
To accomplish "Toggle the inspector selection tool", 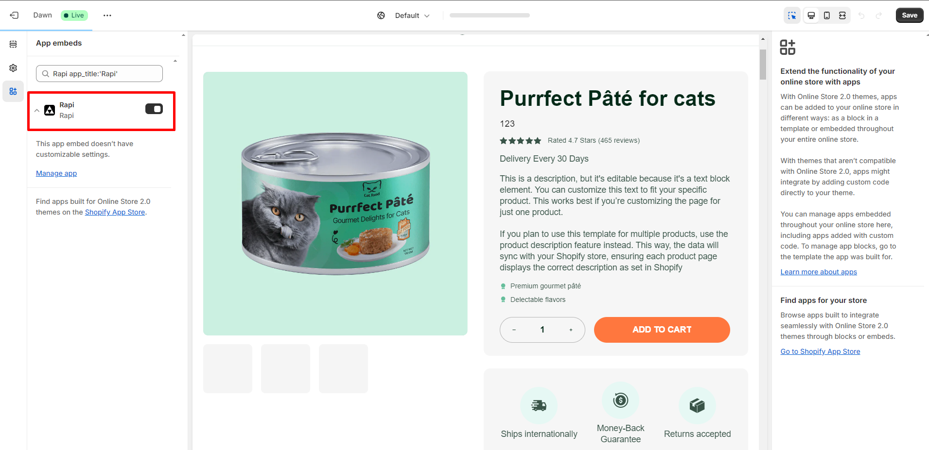I will (792, 16).
